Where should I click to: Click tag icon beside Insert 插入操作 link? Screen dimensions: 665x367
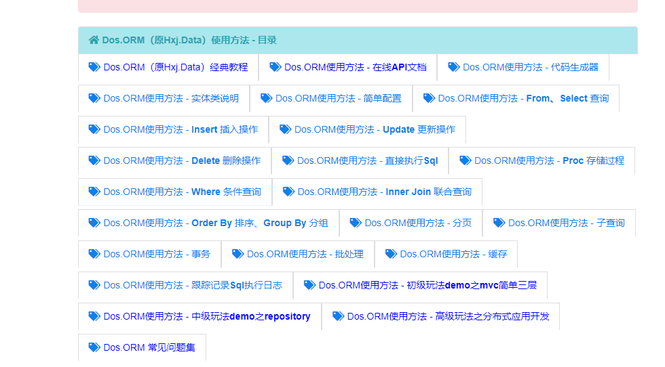coord(94,129)
